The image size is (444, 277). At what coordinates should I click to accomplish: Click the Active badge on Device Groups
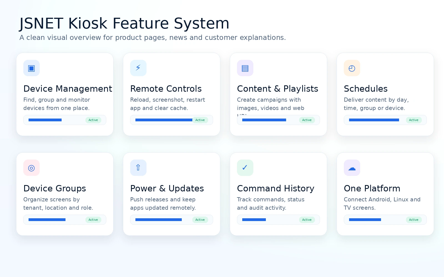click(93, 220)
